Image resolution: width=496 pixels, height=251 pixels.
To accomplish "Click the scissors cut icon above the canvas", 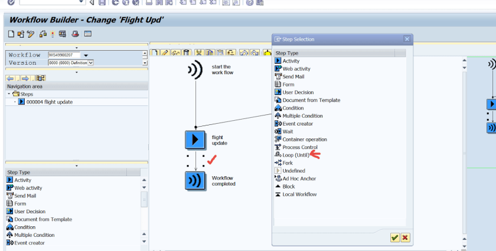I will (x=199, y=52).
